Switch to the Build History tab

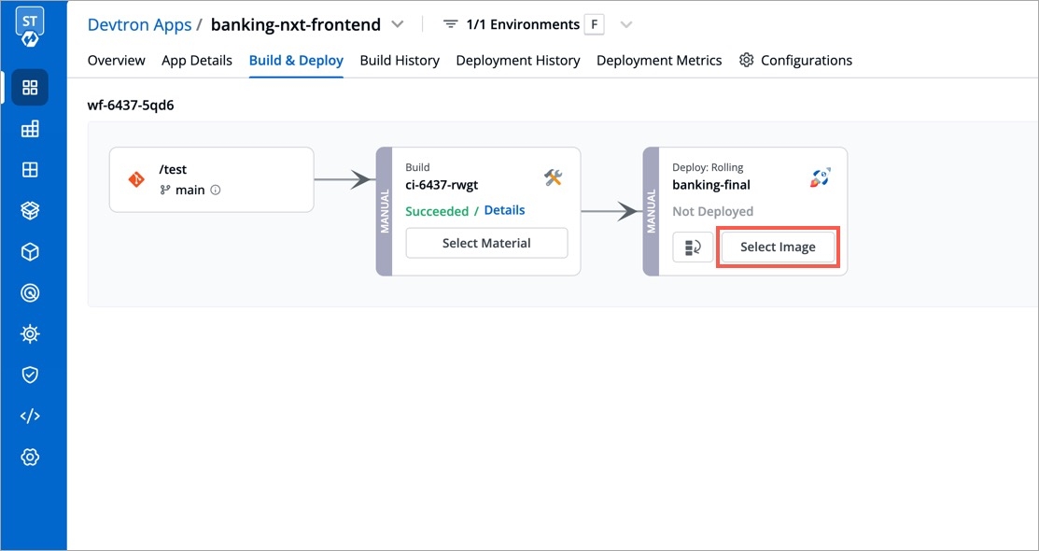point(400,61)
